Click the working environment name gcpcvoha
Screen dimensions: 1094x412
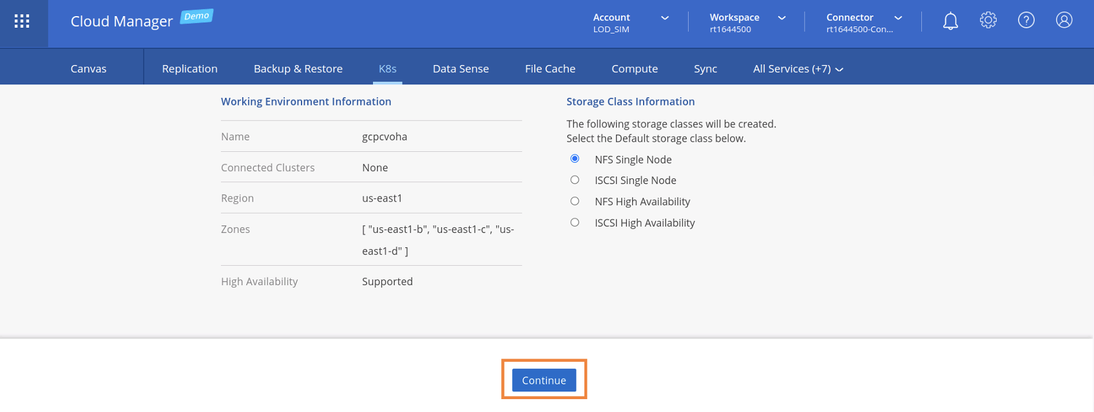point(385,136)
